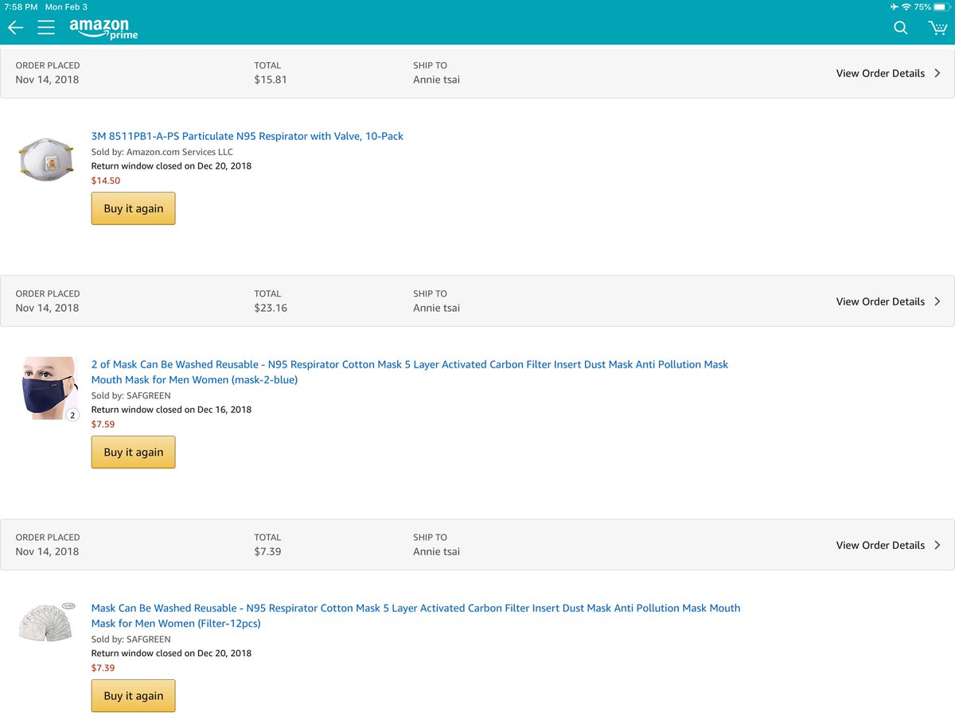Tap the Wi-Fi icon in status bar
This screenshot has height=715, width=955.
click(x=906, y=6)
